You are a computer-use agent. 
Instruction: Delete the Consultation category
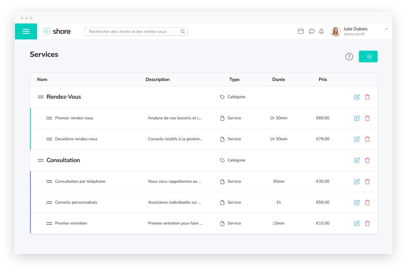[x=367, y=160]
